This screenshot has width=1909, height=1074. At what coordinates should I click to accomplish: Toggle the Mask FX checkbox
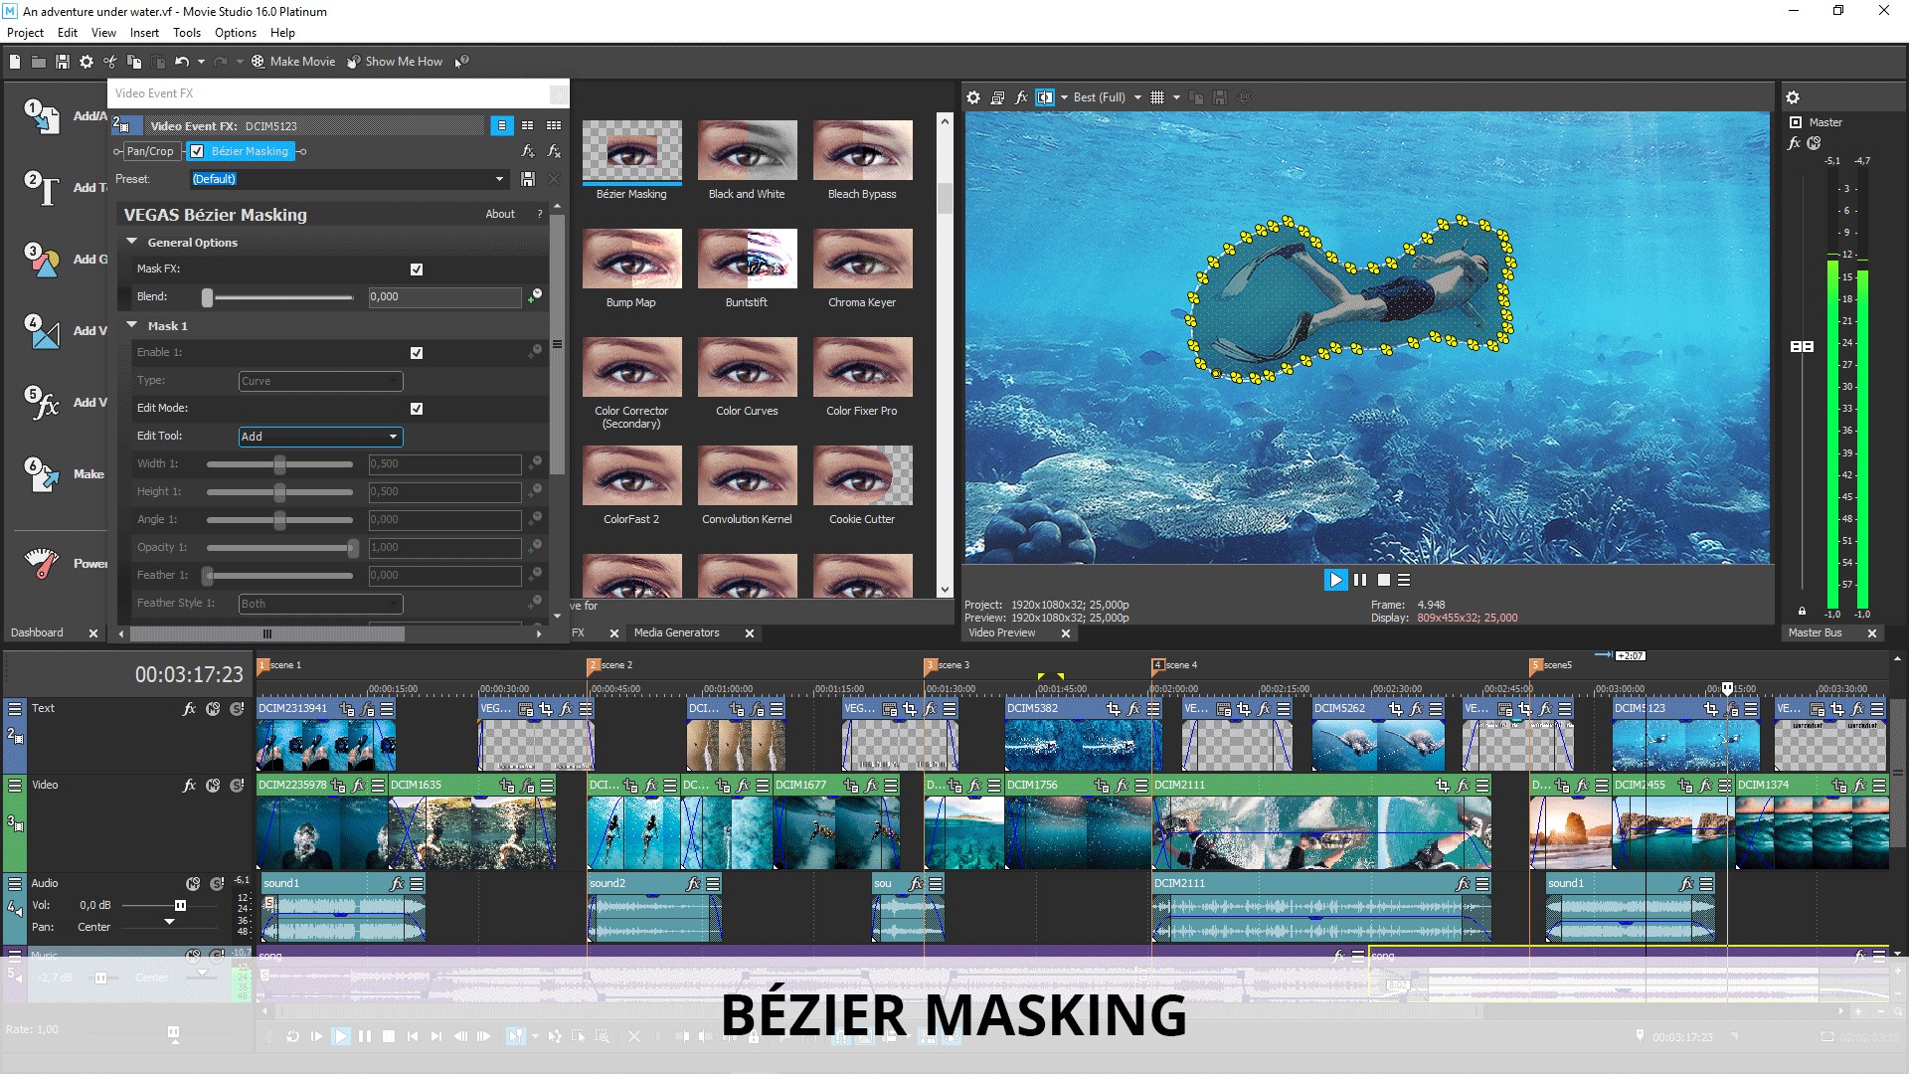417,269
